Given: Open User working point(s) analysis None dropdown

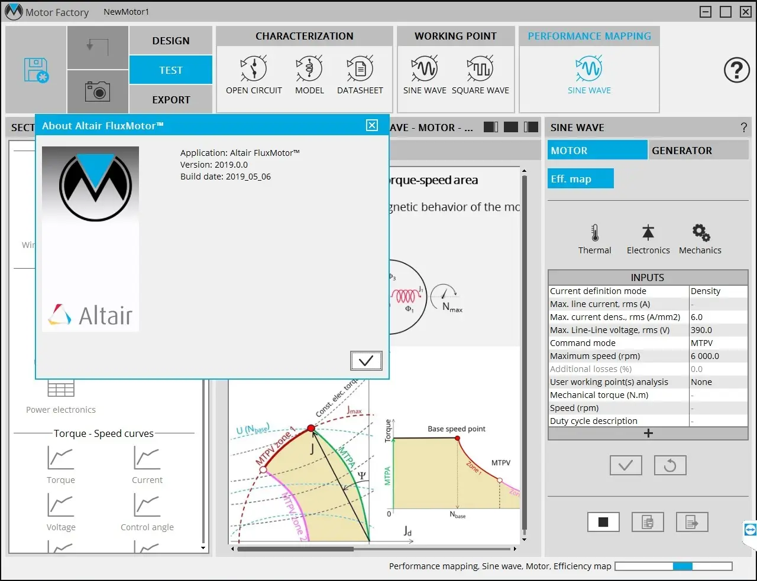Looking at the screenshot, I should point(719,382).
